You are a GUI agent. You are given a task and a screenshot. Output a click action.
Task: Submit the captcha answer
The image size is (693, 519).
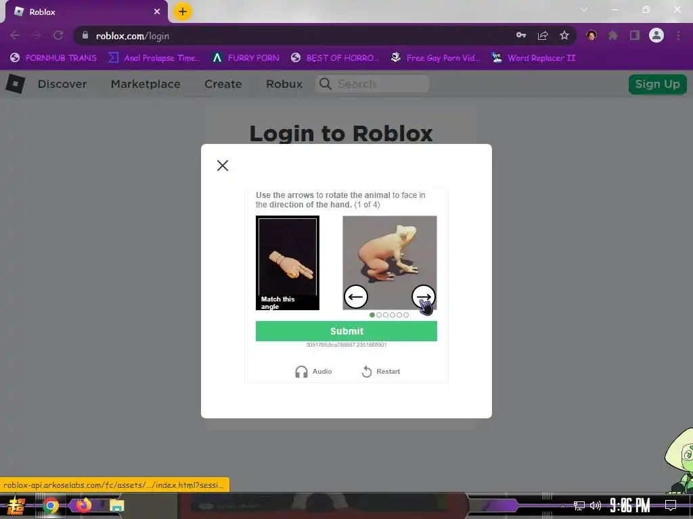coord(346,331)
